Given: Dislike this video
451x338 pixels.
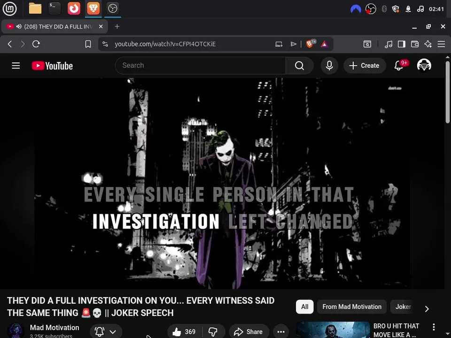Looking at the screenshot, I should [213, 332].
